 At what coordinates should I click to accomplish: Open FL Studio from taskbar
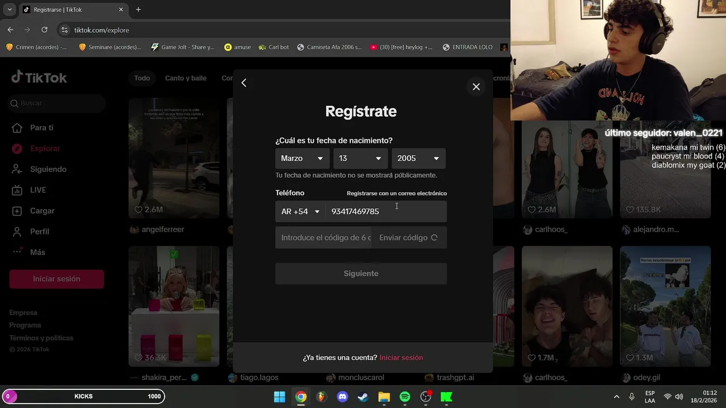pos(322,397)
